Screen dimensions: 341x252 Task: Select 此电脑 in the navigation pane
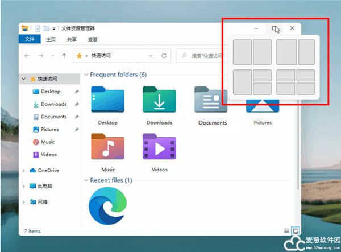(45, 186)
